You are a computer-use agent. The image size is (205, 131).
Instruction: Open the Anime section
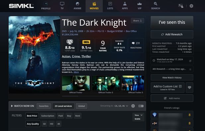pos(77,6)
